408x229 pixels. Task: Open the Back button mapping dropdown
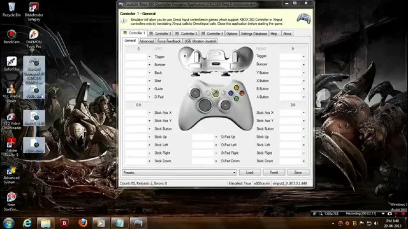149,73
